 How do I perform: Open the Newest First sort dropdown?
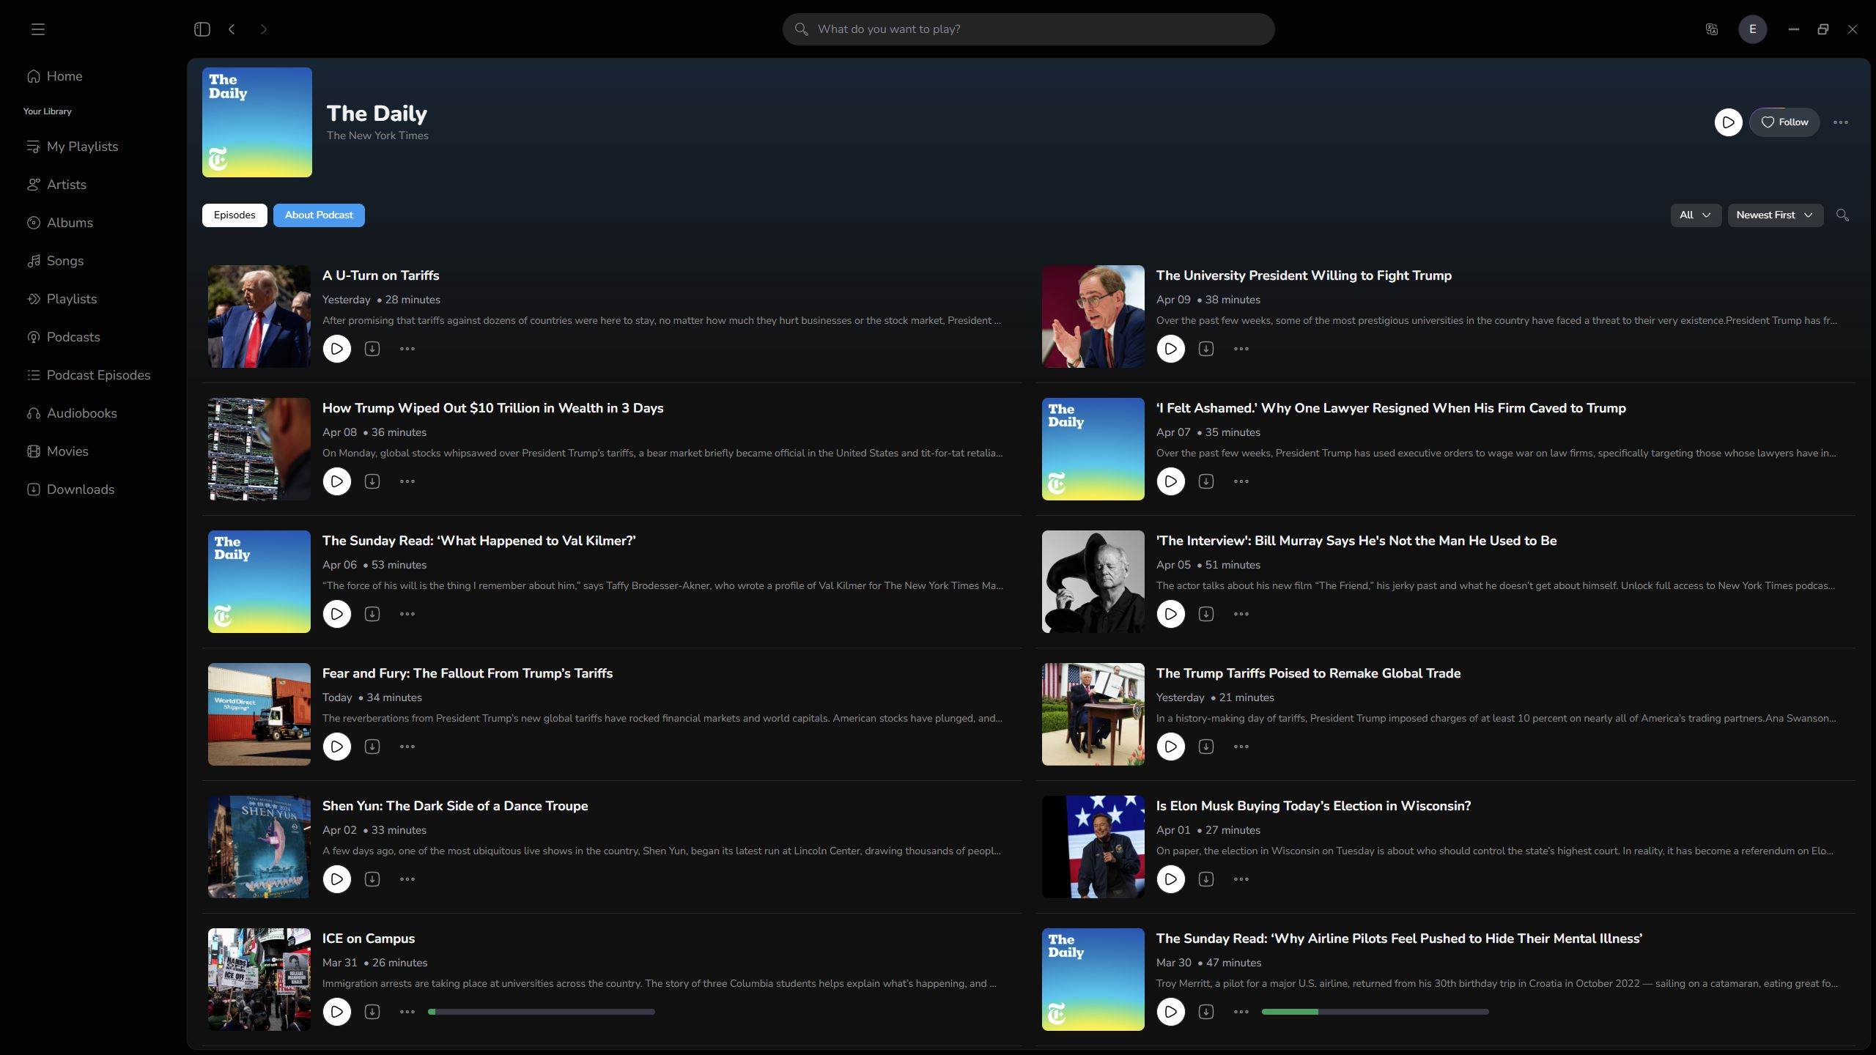(1776, 215)
